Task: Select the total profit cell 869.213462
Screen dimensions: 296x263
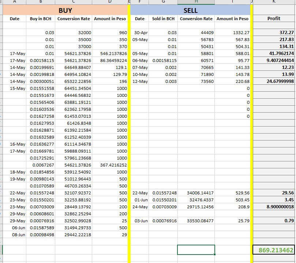Action: (274, 250)
